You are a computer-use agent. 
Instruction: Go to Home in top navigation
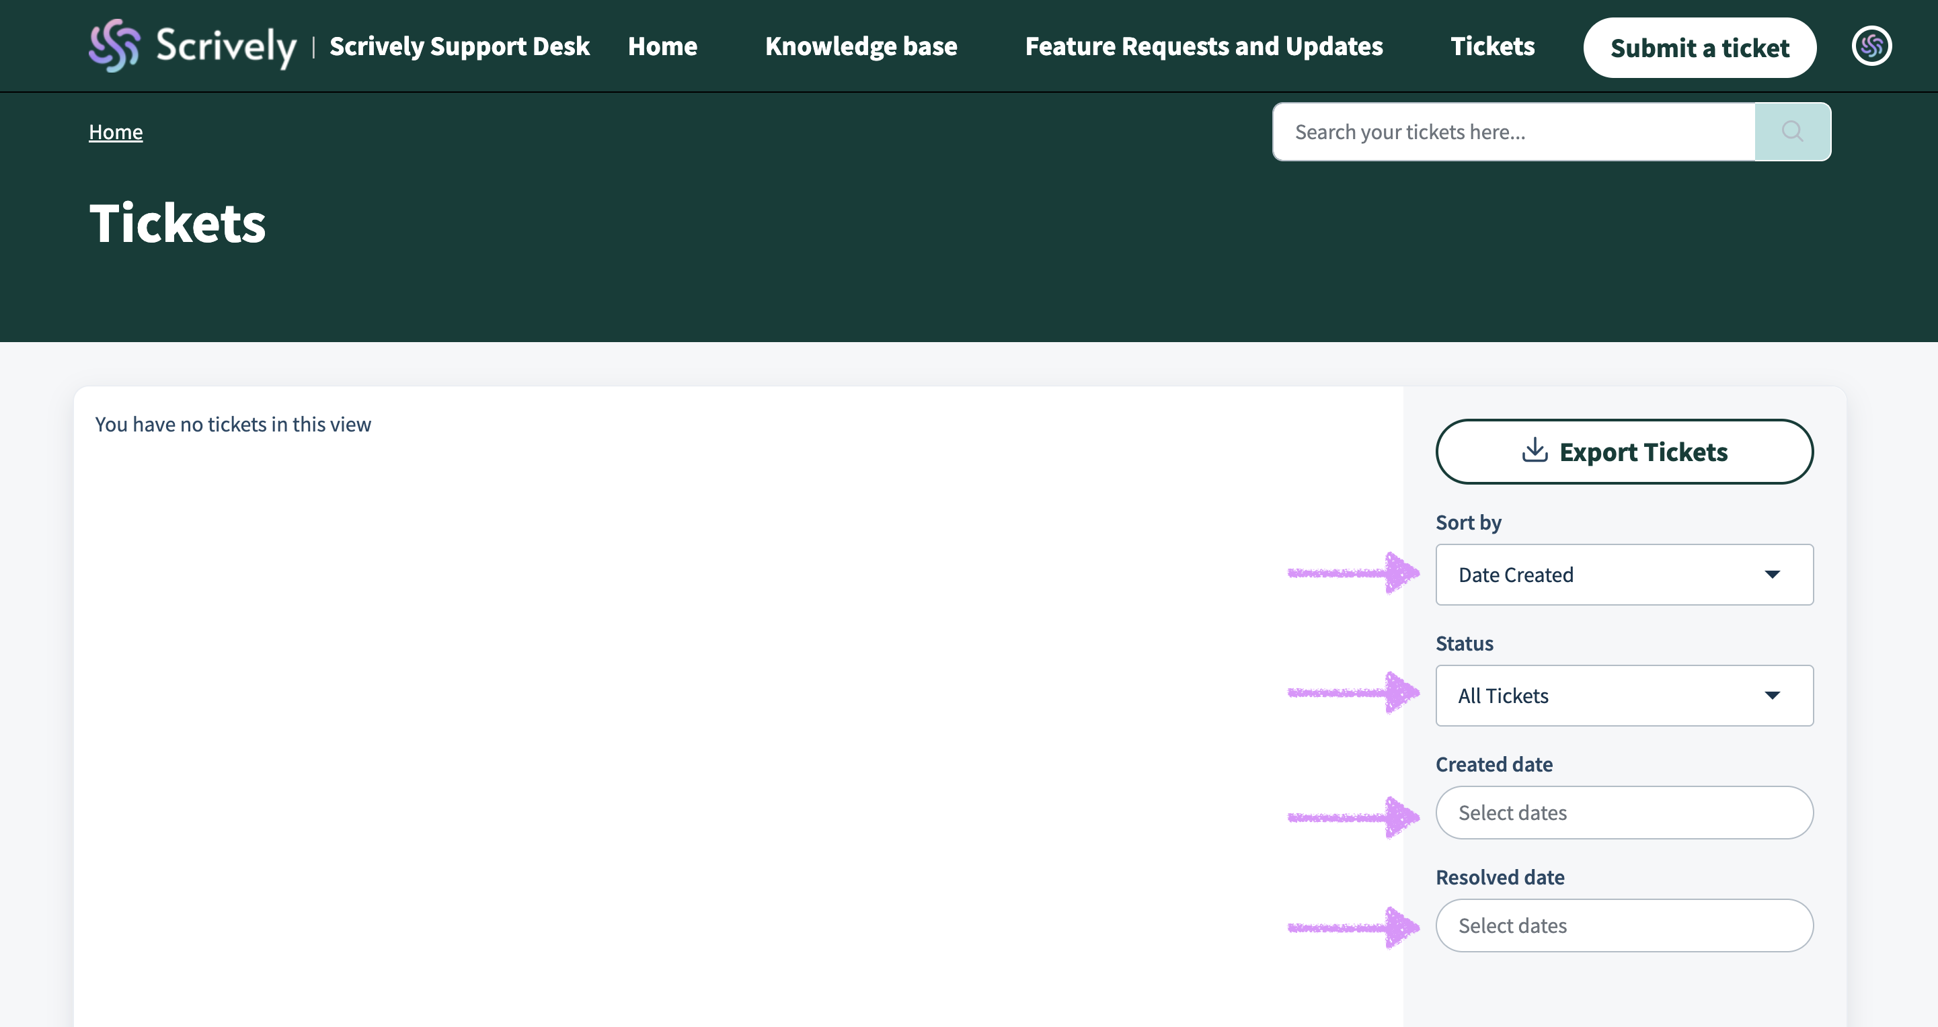tap(662, 46)
